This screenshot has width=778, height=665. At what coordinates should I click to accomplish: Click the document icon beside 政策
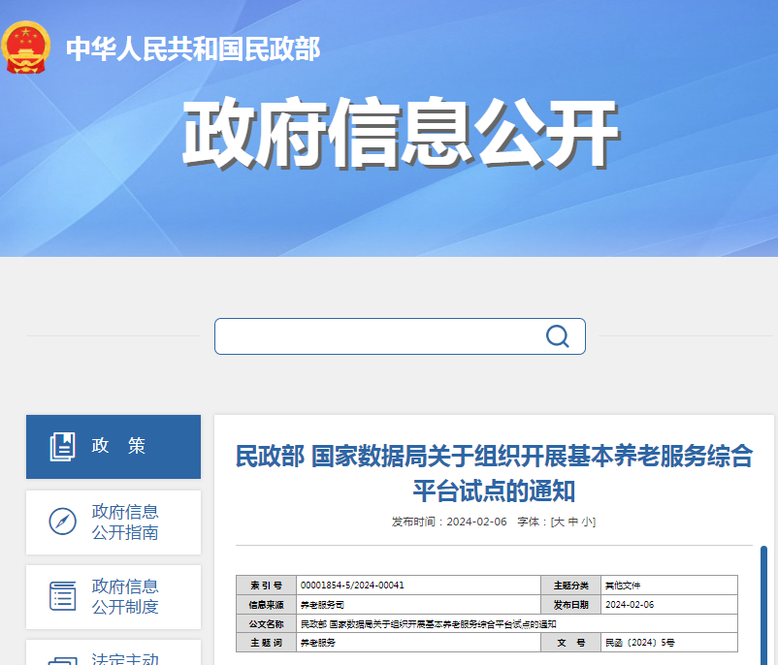coord(62,446)
